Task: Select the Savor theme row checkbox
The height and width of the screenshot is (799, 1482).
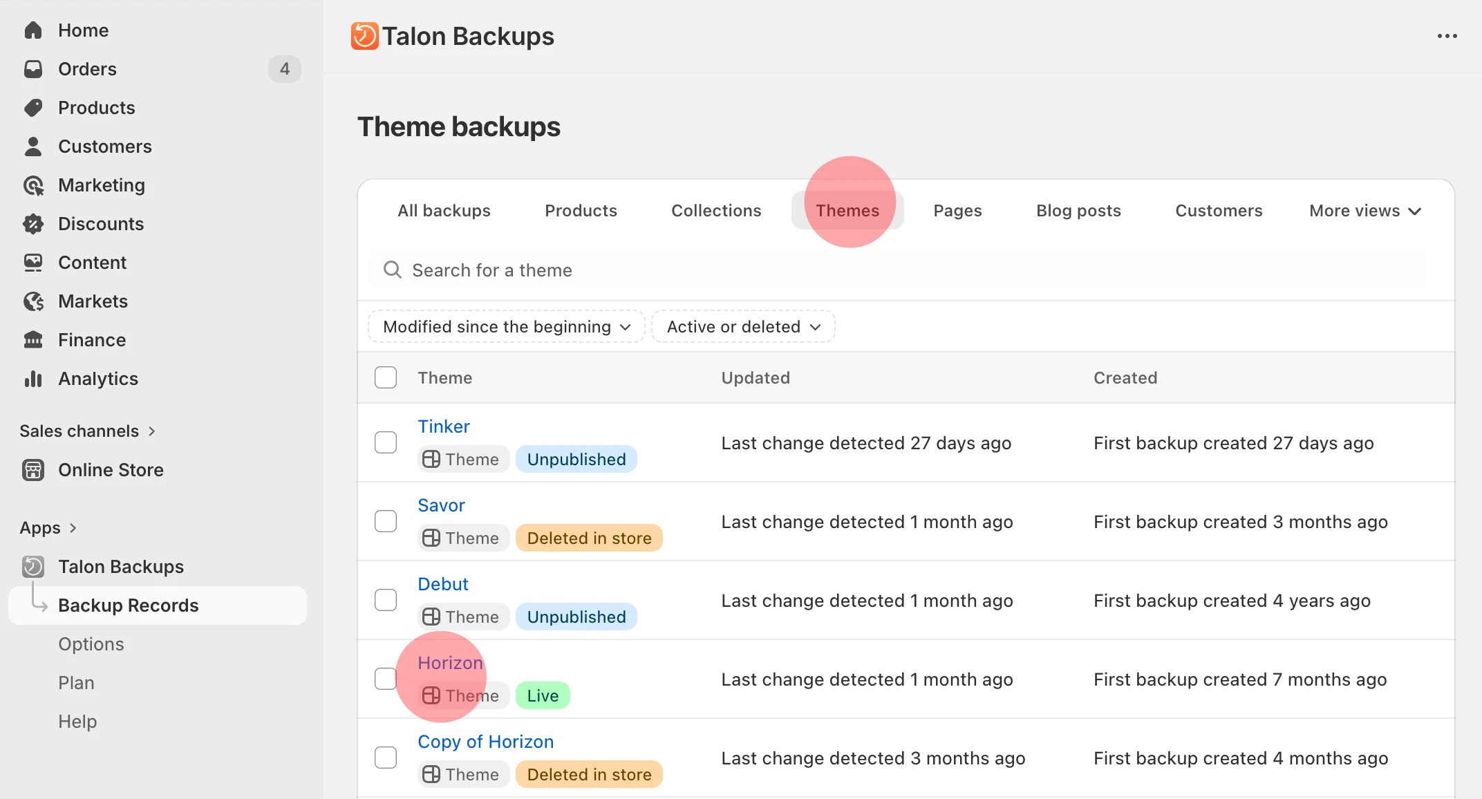Action: [x=386, y=521]
